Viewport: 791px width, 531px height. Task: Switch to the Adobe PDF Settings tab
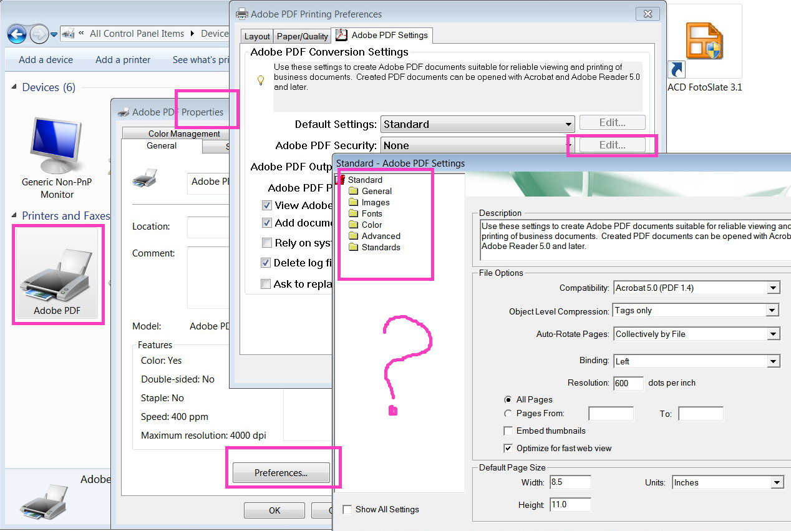pyautogui.click(x=382, y=35)
